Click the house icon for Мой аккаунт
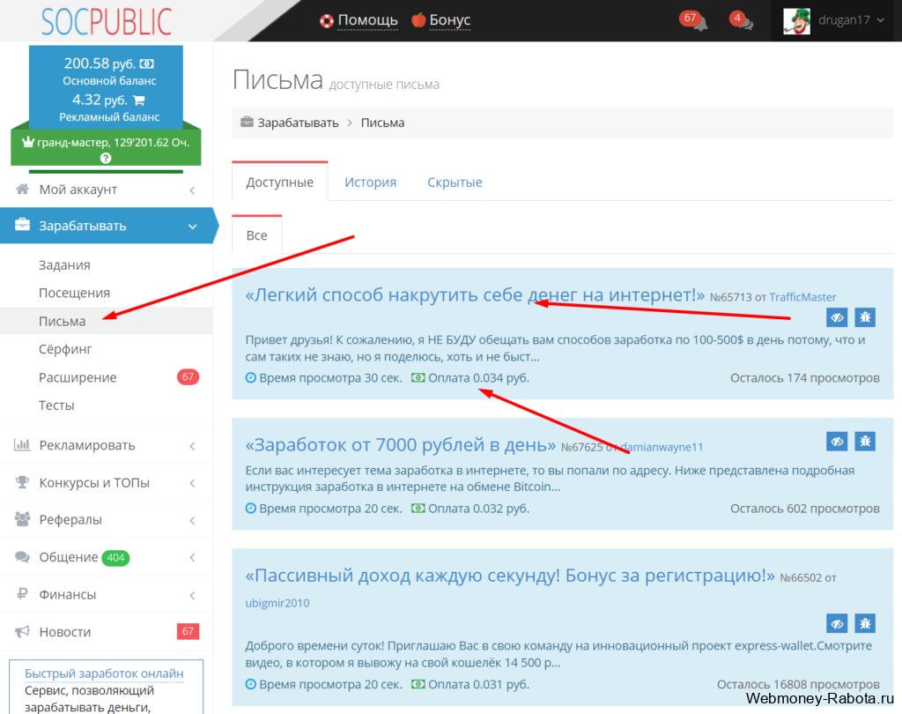Image resolution: width=902 pixels, height=714 pixels. [22, 189]
